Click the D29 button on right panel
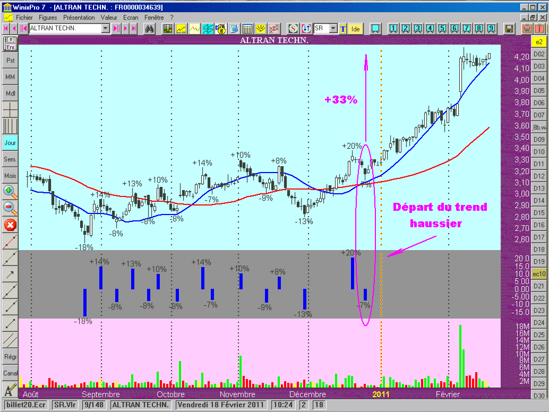Viewport: 549px width, 412px height. tap(539, 384)
